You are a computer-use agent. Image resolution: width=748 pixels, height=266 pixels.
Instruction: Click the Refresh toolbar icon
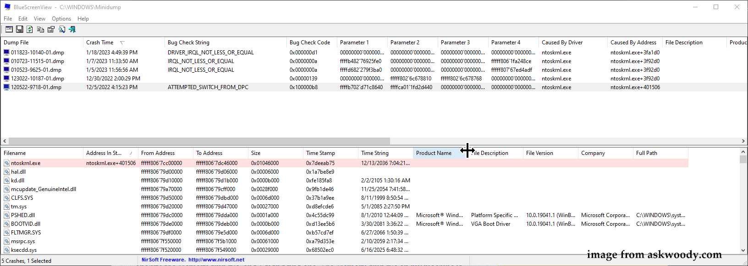click(x=30, y=29)
